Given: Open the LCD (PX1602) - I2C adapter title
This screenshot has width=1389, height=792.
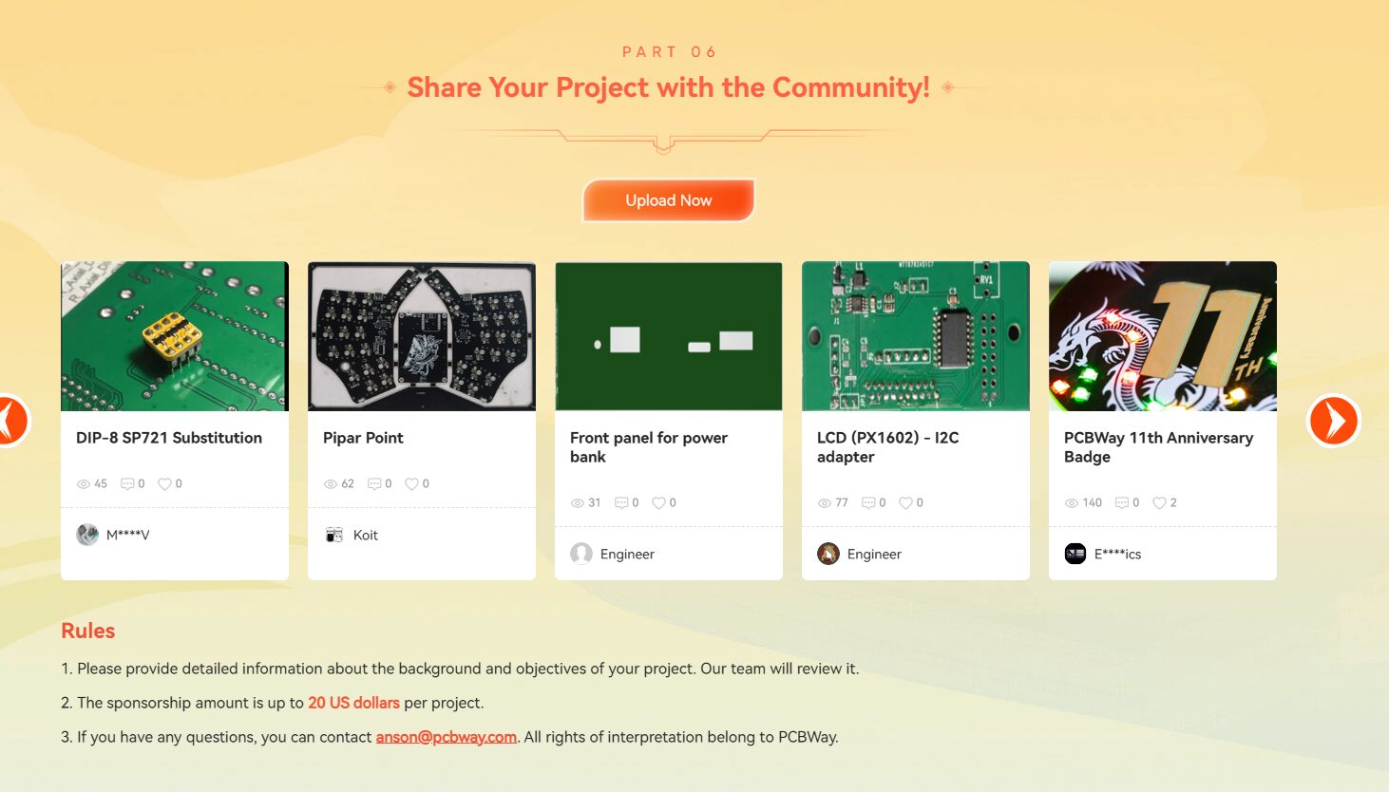Looking at the screenshot, I should tap(888, 447).
